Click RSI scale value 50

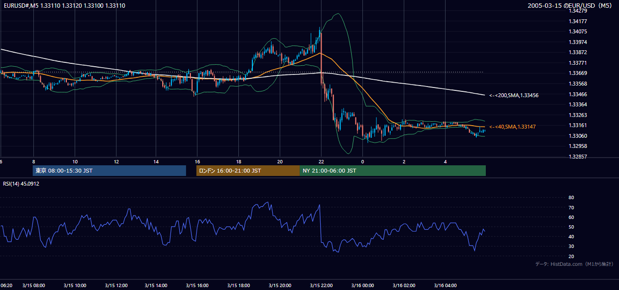[572, 227]
